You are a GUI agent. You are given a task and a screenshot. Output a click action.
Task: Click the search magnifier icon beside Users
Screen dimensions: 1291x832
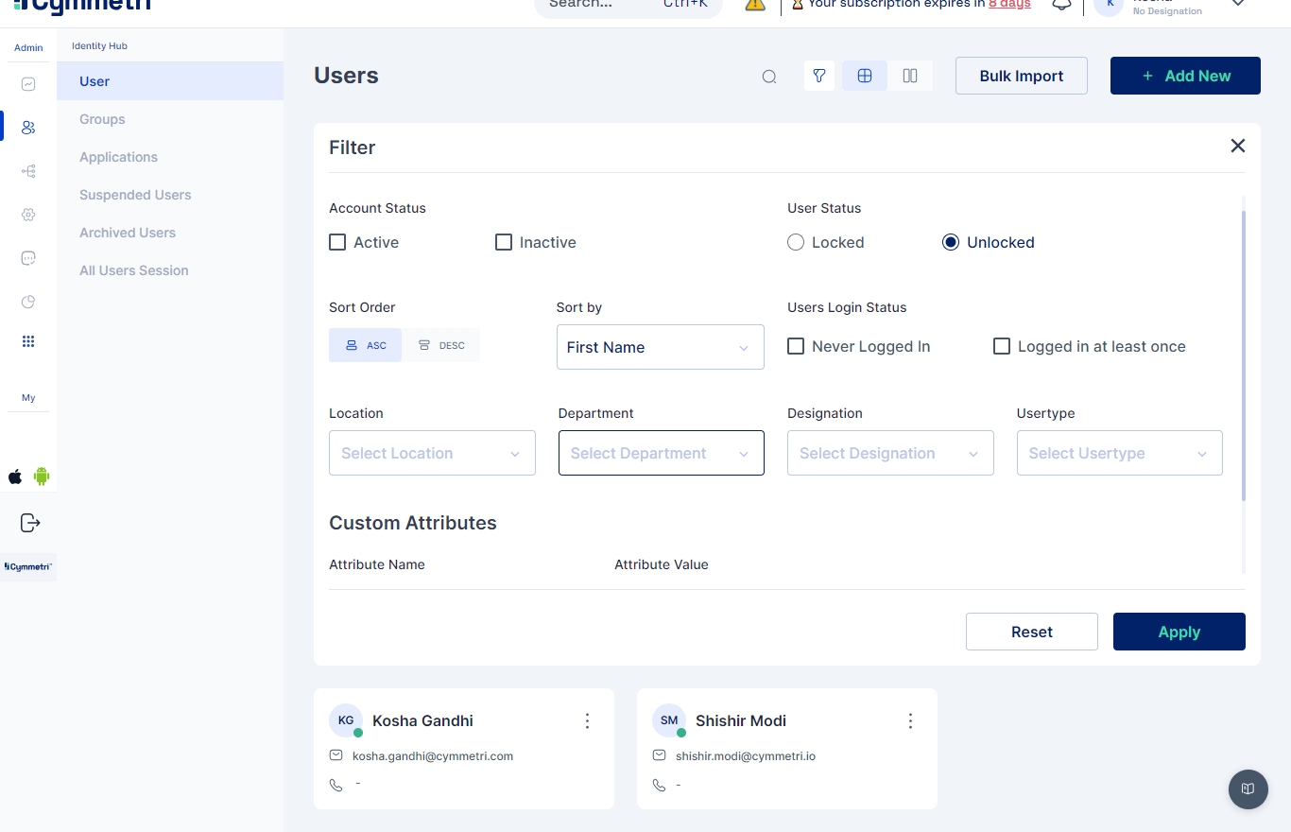pos(769,77)
